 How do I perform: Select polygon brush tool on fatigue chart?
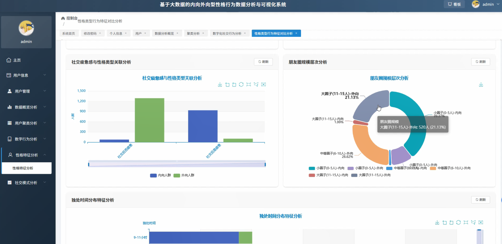tap(256, 84)
